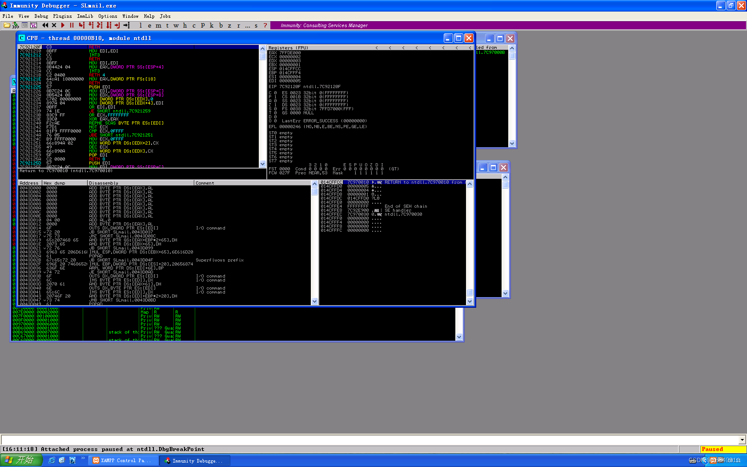Show Breakpoints window via 'b' button
This screenshot has width=747, height=467.
point(221,25)
